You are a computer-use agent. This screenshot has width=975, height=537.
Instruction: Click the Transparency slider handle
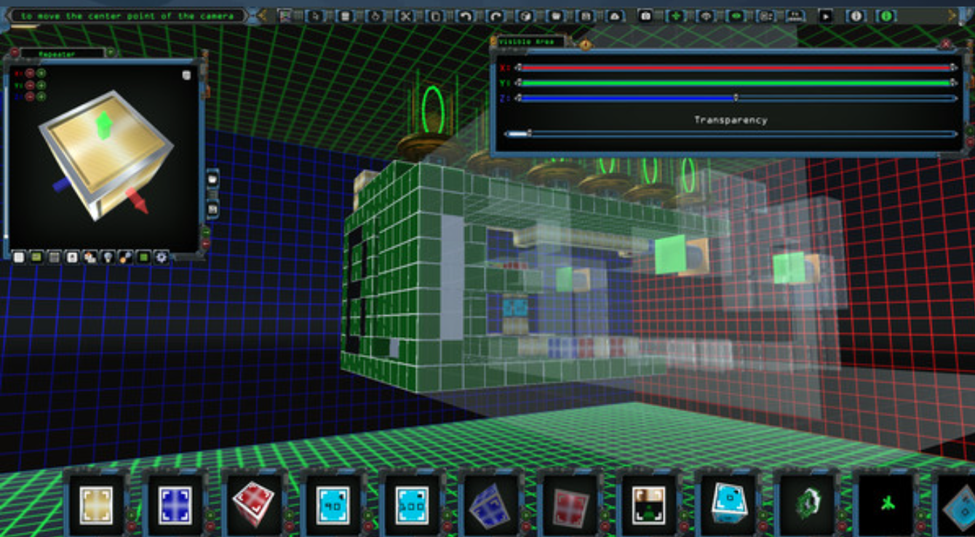(x=529, y=133)
